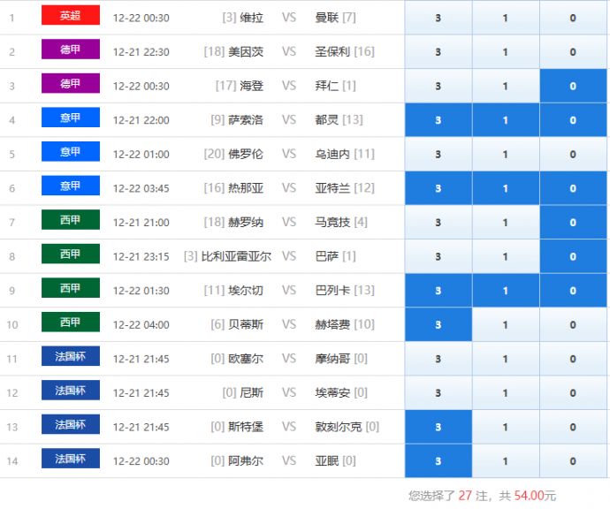The width and height of the screenshot is (610, 509).
Task: Click match time 12-22 04:00
Action: pyautogui.click(x=141, y=324)
